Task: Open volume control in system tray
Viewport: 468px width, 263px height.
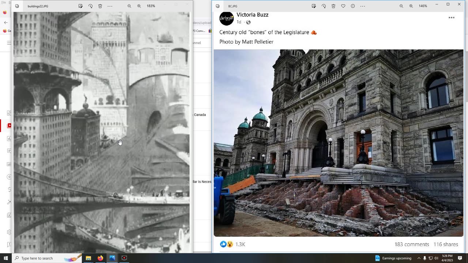Action: click(x=436, y=258)
